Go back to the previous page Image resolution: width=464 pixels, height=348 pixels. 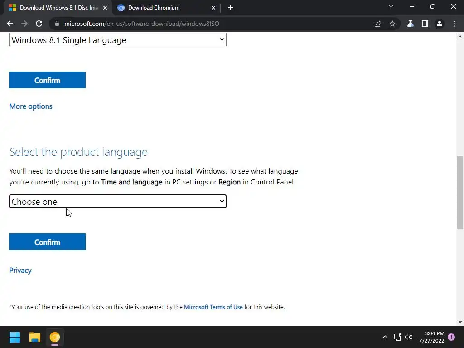click(x=10, y=24)
